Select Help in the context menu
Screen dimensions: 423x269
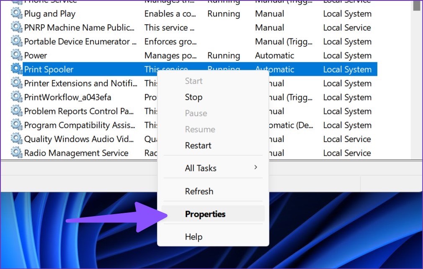click(213, 237)
